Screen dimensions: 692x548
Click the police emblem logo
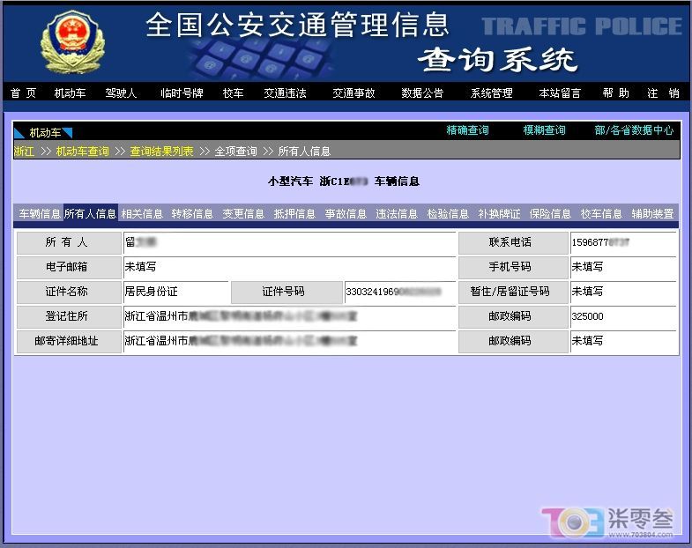coord(71,41)
